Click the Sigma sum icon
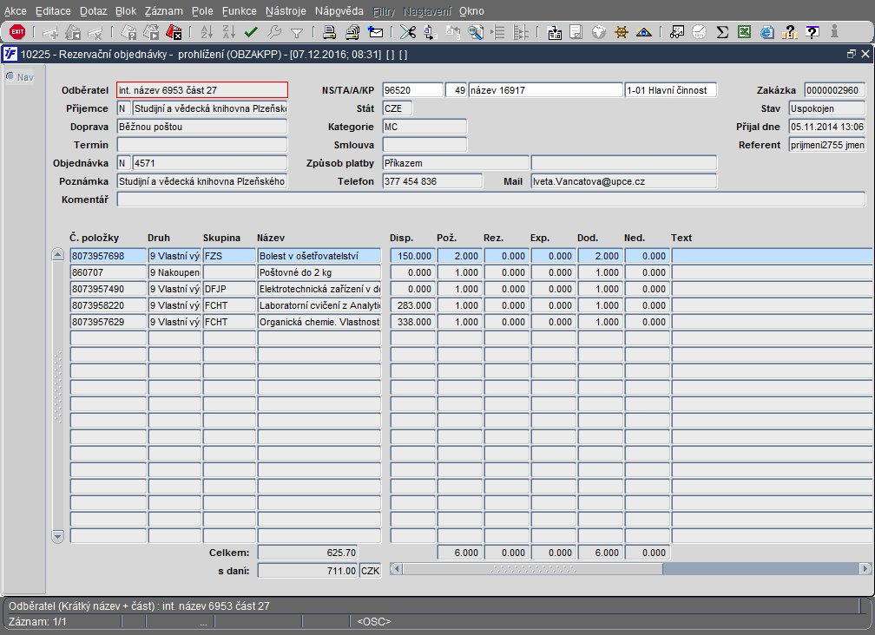Viewport: 875px width, 635px height. point(722,32)
